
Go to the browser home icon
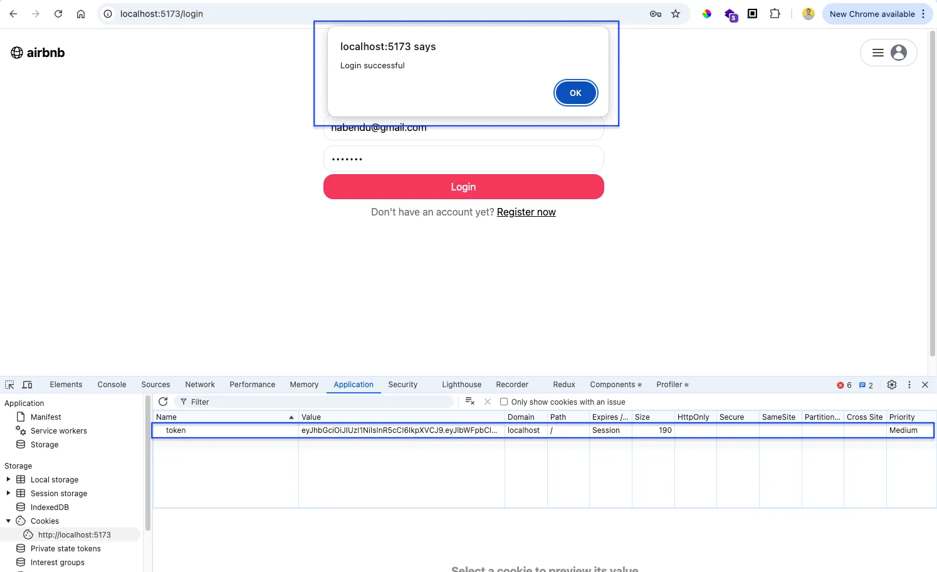pos(81,14)
